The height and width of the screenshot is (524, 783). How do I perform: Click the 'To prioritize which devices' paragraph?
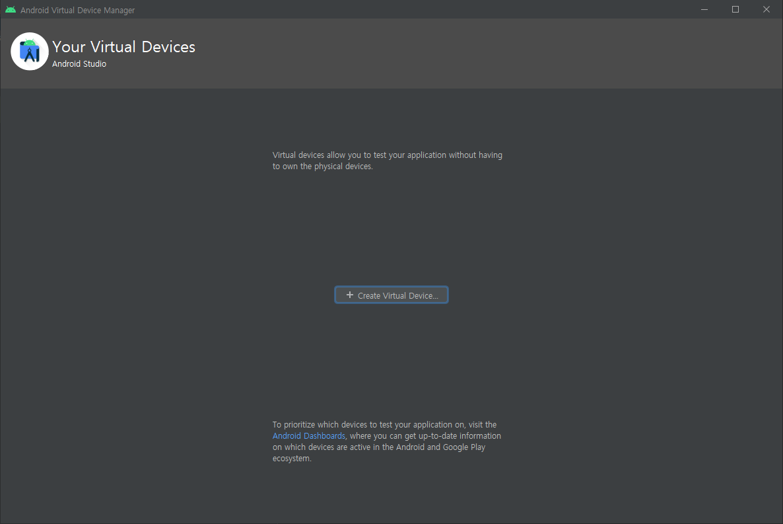387,441
